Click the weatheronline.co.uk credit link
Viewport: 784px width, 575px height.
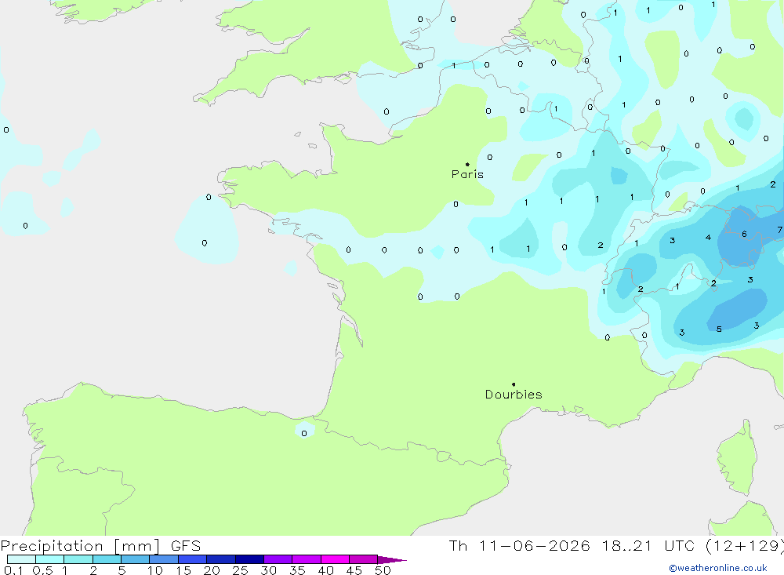pyautogui.click(x=718, y=568)
